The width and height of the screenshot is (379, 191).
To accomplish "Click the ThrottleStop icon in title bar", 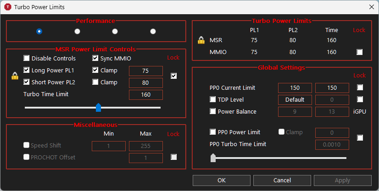I will point(7,7).
